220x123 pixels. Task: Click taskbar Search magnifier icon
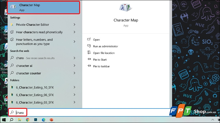tap(12, 120)
